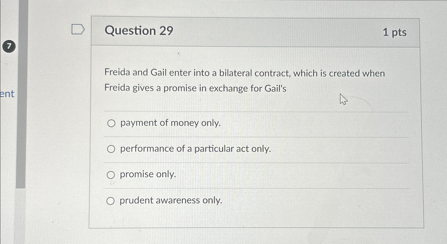Click the question text about bilateral contracts

(245, 80)
